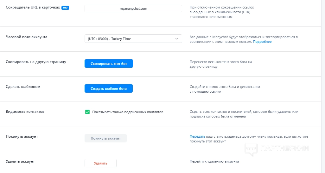Toggle the green contacts visibility checkbox
Viewport: 325px width, 173px height.
pyautogui.click(x=87, y=112)
